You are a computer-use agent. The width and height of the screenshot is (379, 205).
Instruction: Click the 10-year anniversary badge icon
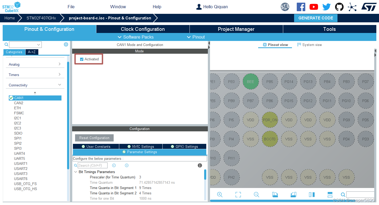[285, 7]
